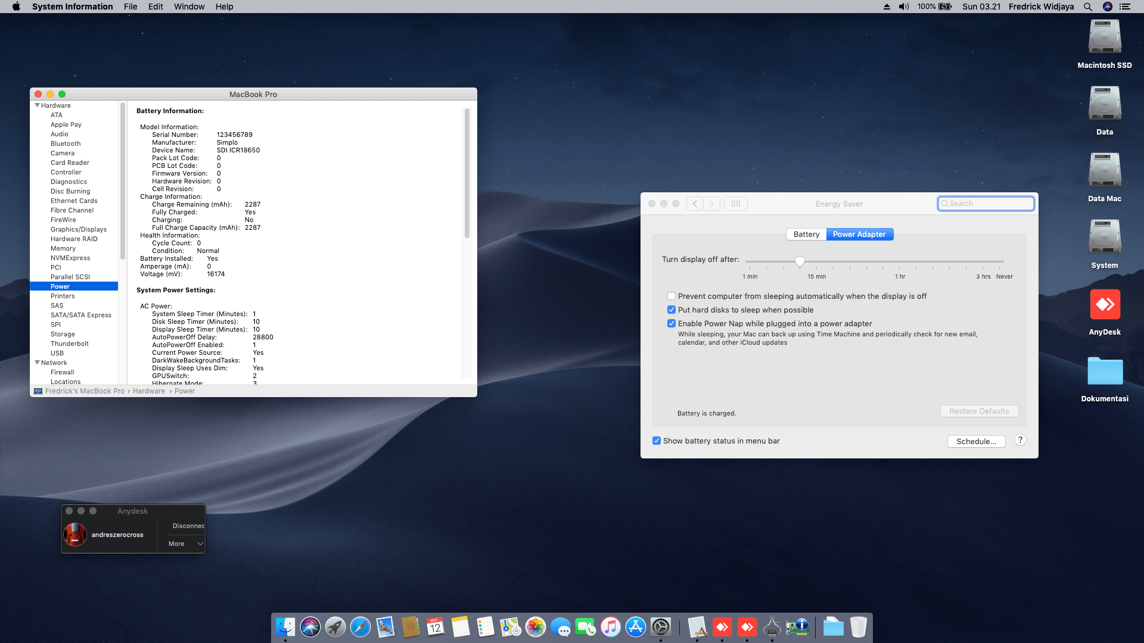1144x643 pixels.
Task: Click inside the Energy Saver search field
Action: tap(986, 203)
